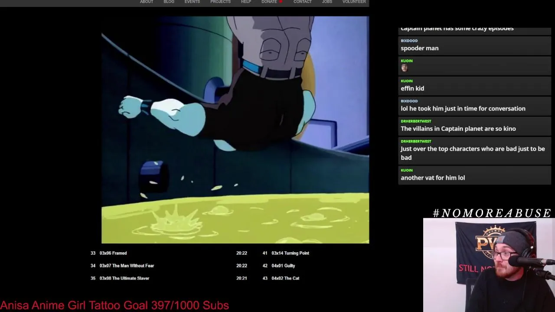Open the ABOUT menu item

point(147,2)
